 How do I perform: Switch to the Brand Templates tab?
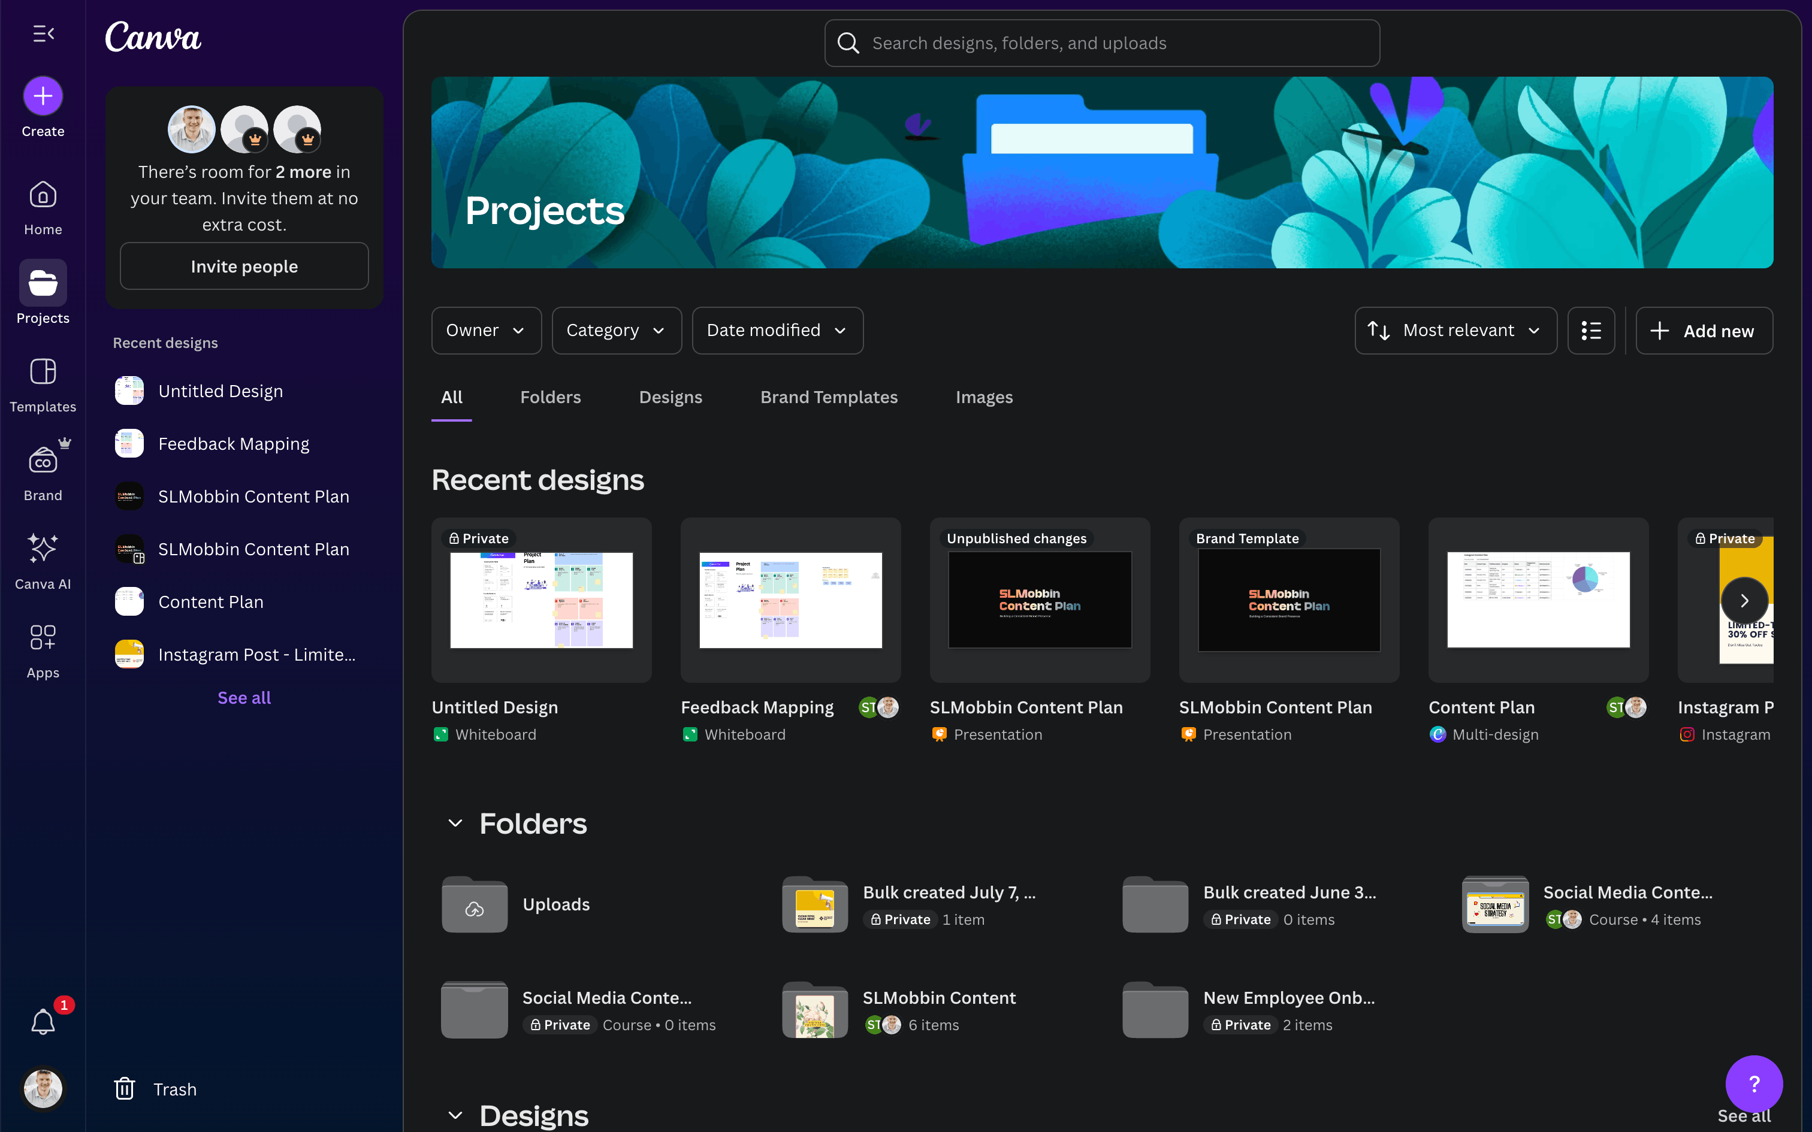(x=828, y=396)
